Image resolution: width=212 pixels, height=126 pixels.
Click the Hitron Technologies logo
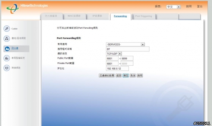(27, 9)
